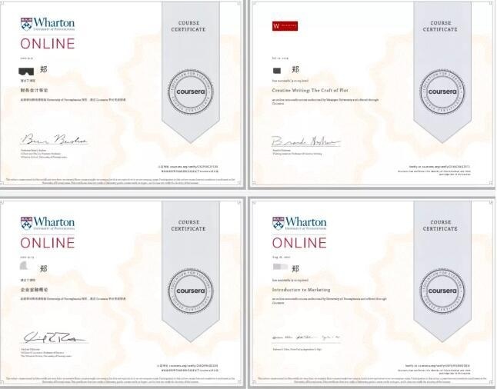
Task: Click ONLINE heading on 企业金融概论 certificate
Action: click(48, 243)
